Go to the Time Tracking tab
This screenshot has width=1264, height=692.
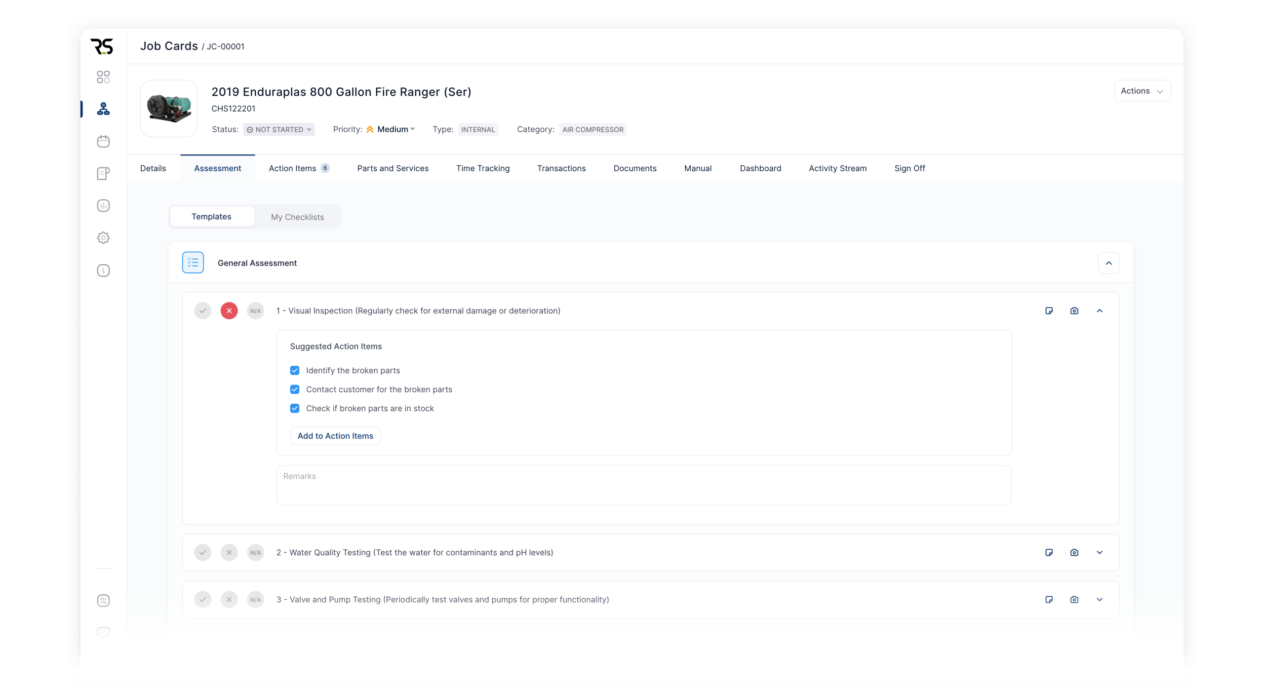coord(482,168)
